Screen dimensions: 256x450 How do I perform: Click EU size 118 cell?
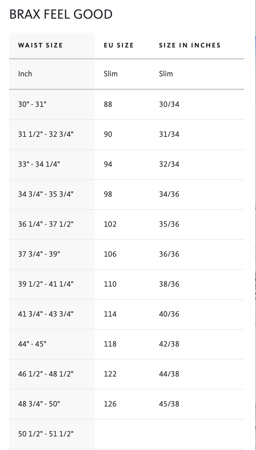(x=110, y=344)
